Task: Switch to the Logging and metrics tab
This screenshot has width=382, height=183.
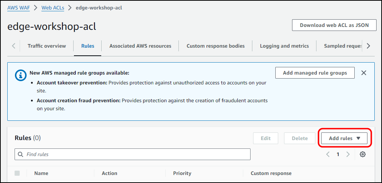Action: pyautogui.click(x=284, y=46)
